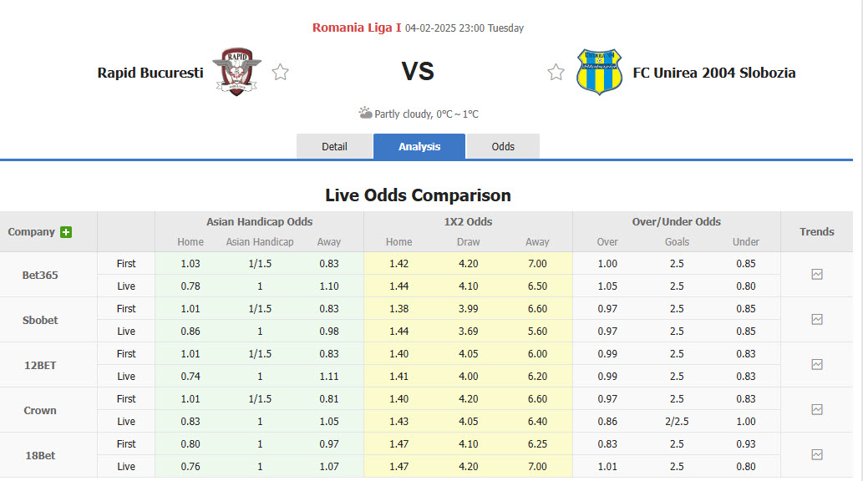
Task: Switch to the Odds tab
Action: (503, 146)
